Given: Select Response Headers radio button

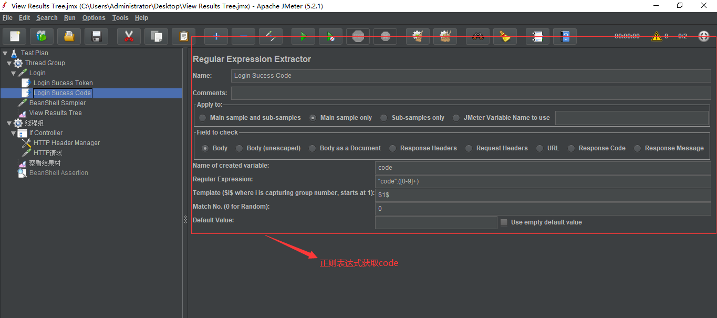Looking at the screenshot, I should point(423,148).
